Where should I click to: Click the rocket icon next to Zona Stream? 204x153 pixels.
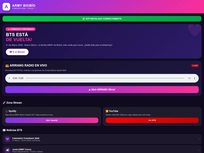4,103
